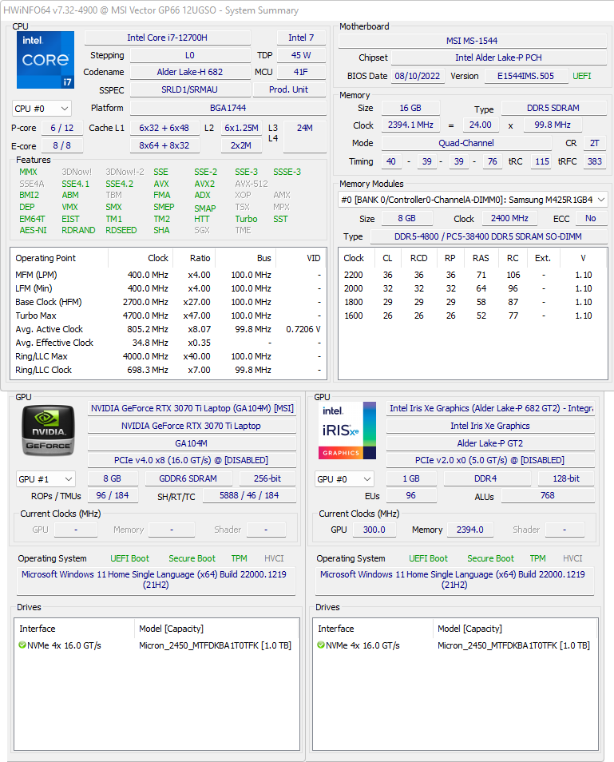Click the 6x1.25M L2 cache value
614x762 pixels.
(241, 128)
